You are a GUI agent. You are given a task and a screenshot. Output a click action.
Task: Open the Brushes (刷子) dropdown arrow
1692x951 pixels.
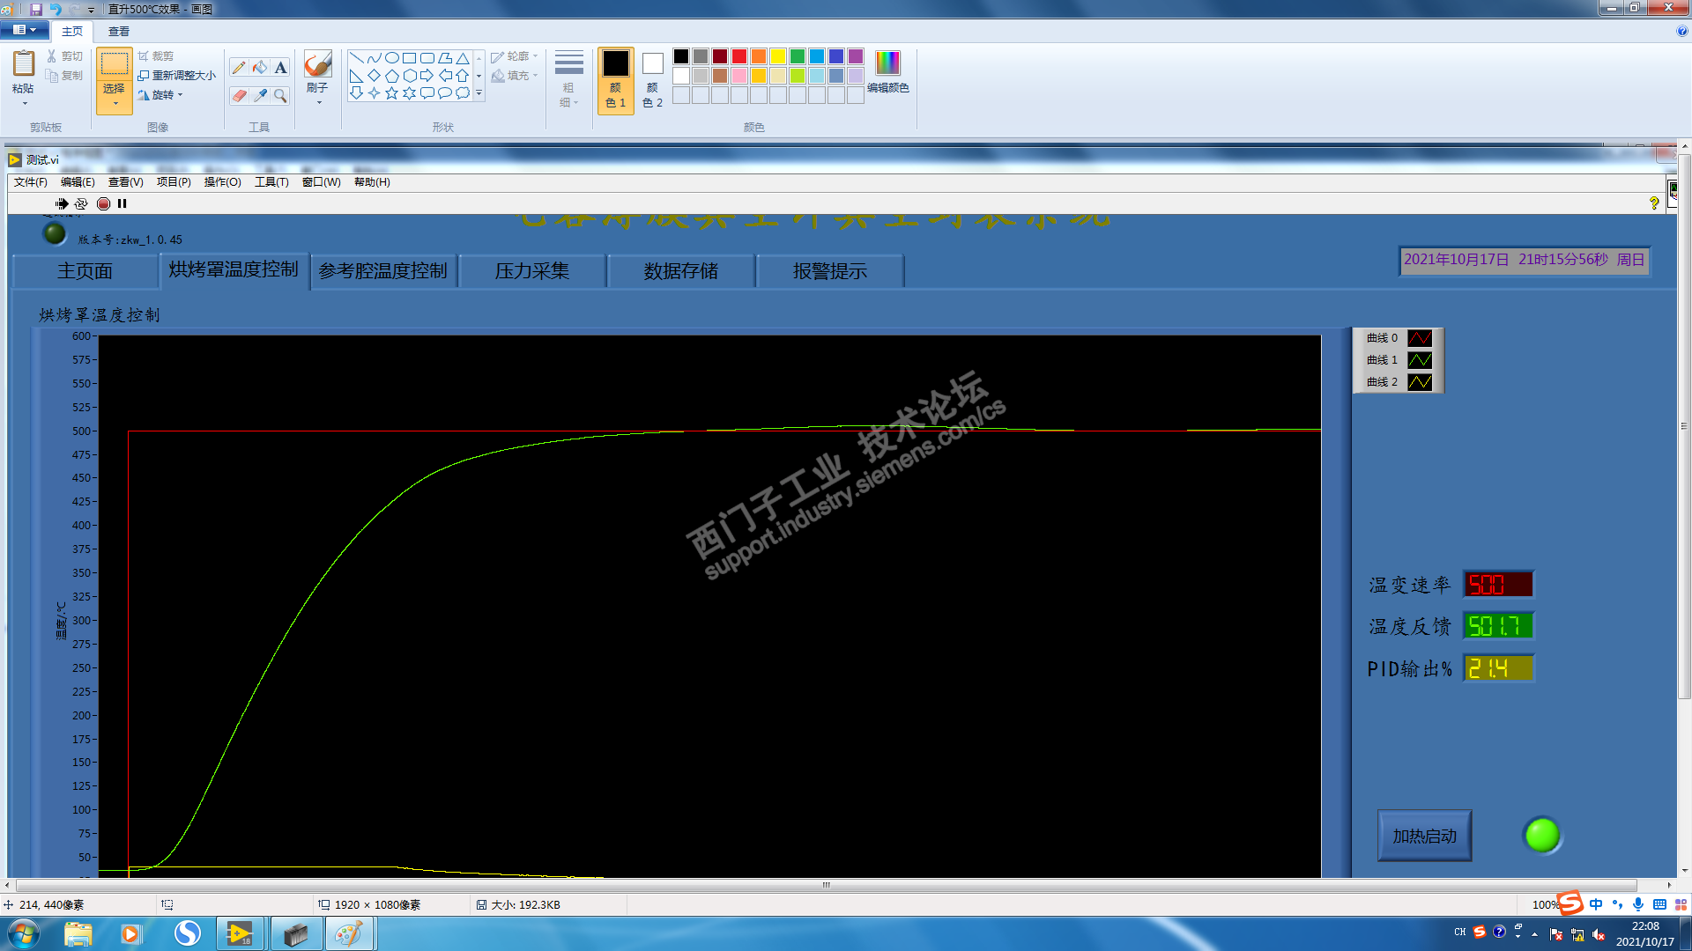(x=318, y=103)
